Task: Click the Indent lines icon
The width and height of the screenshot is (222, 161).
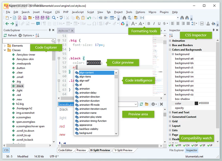Action: point(101,18)
